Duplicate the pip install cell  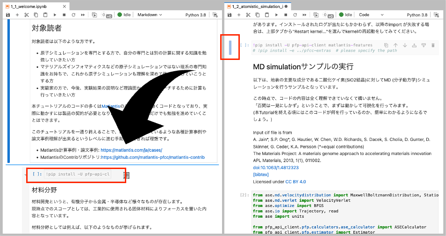(x=386, y=45)
